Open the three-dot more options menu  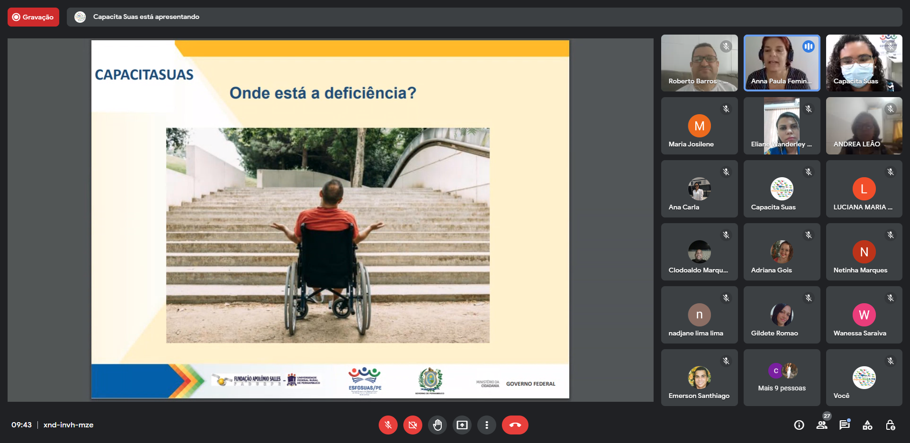tap(487, 425)
